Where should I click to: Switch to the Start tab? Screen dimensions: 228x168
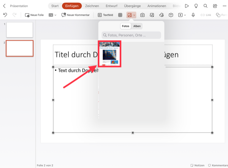(x=55, y=6)
